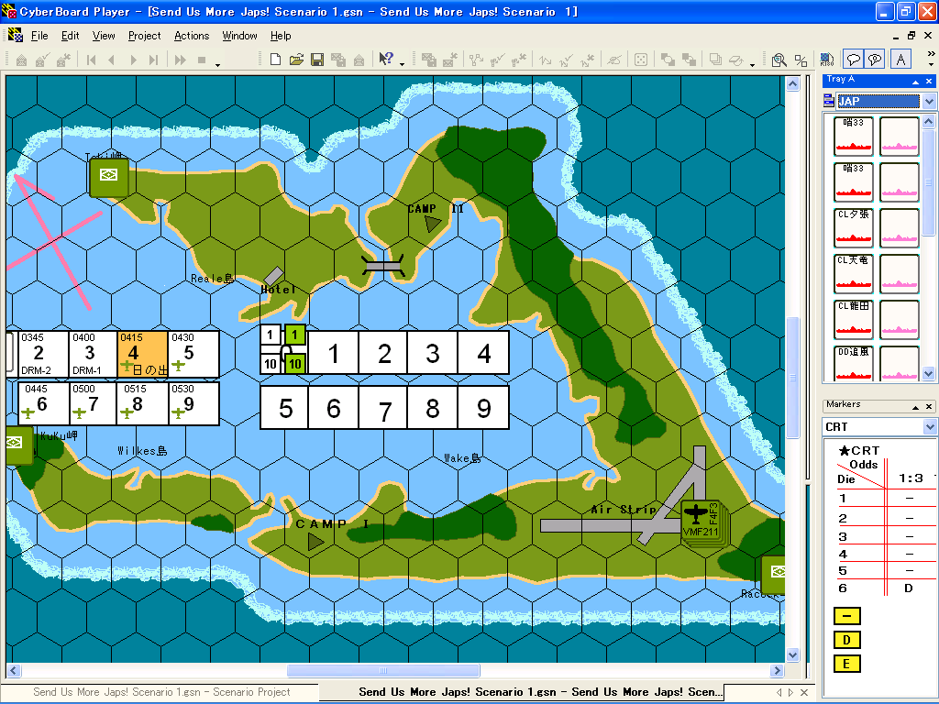Open the Help menu
Viewport: 939px width, 704px height.
[281, 36]
